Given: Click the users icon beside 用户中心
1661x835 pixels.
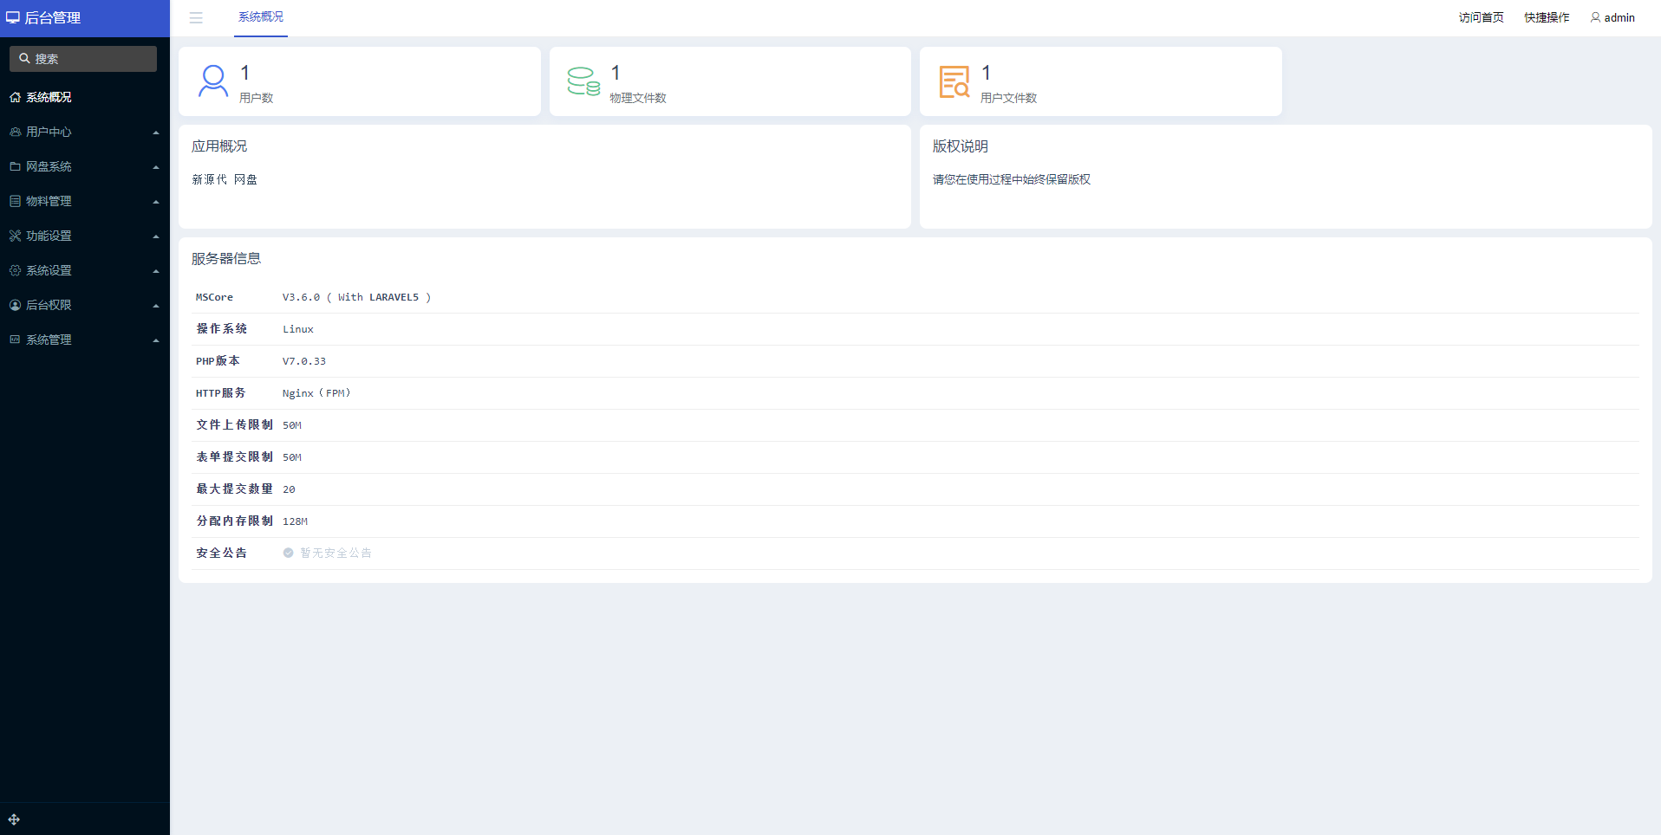Looking at the screenshot, I should point(15,132).
